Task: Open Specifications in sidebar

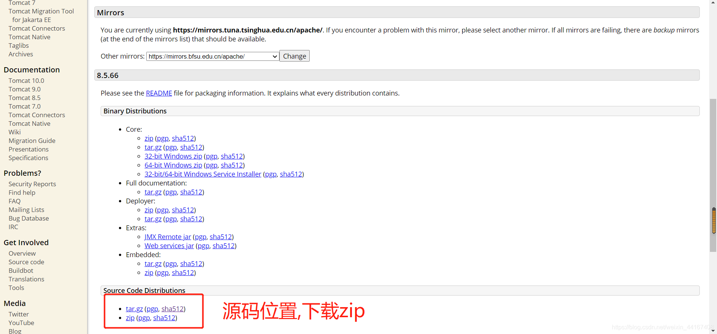Action: coord(28,158)
